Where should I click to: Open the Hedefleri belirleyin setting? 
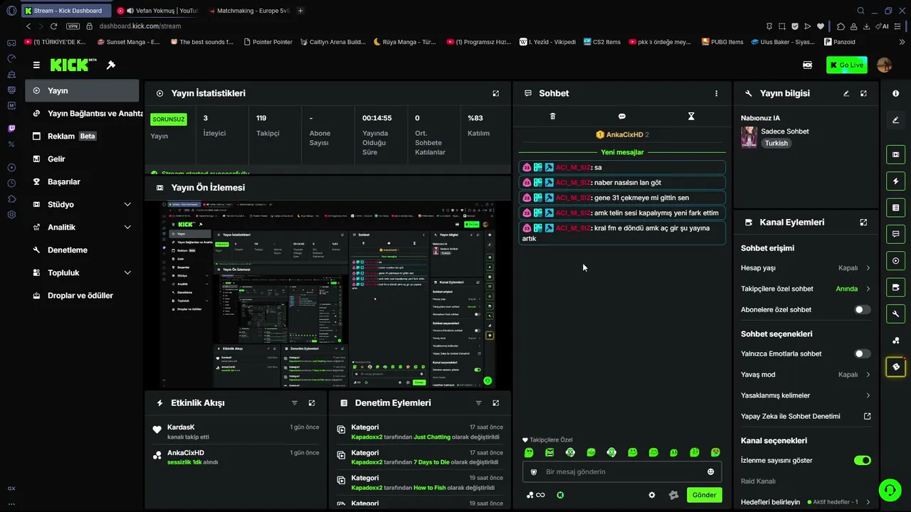(805, 501)
